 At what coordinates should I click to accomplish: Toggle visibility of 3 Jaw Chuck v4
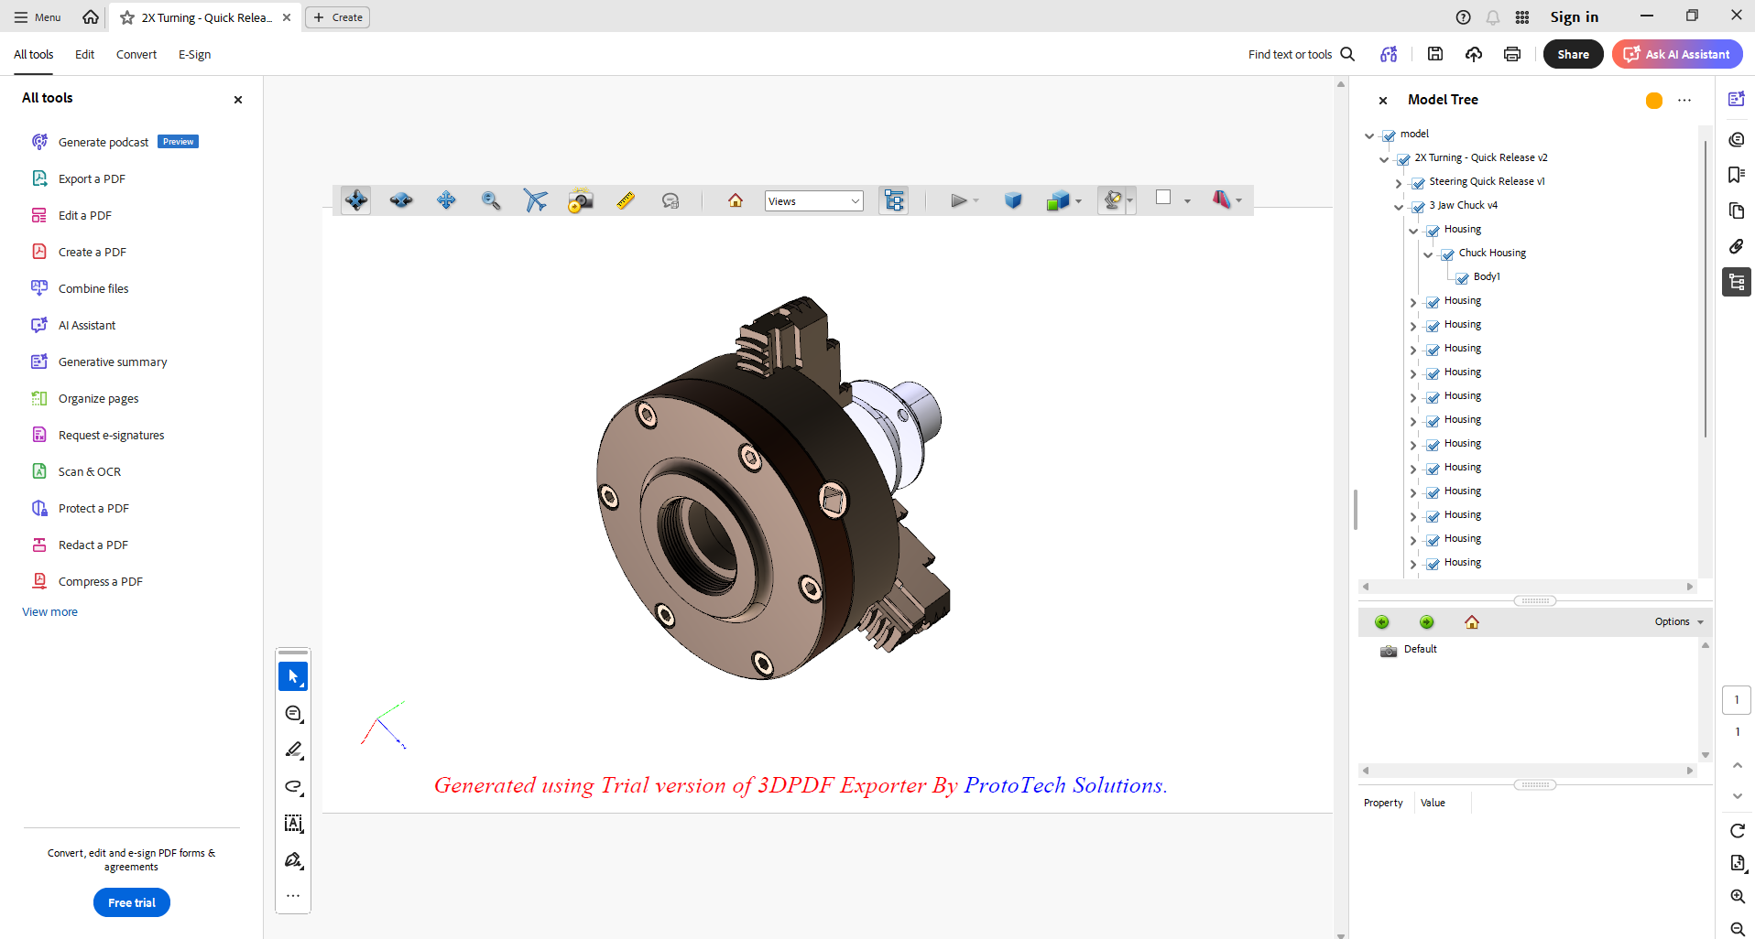(x=1418, y=207)
